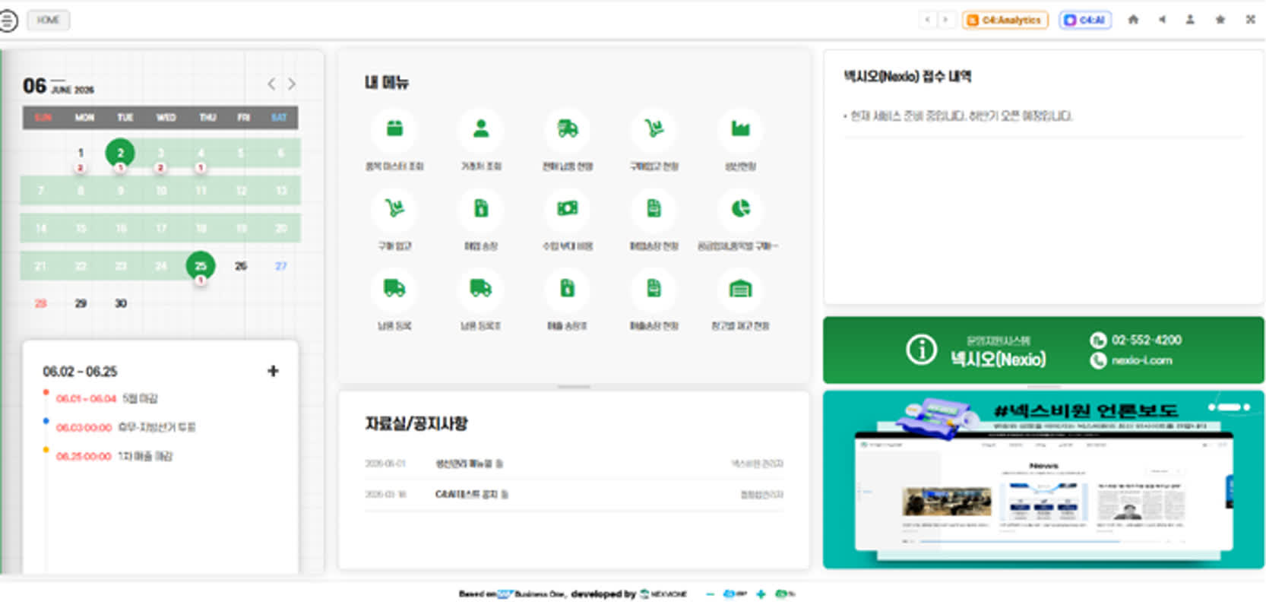The image size is (1266, 608).
Task: Open the document icon 매입송장 현황
Action: (654, 209)
